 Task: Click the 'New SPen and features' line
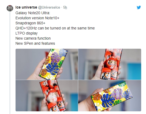pos(35,43)
